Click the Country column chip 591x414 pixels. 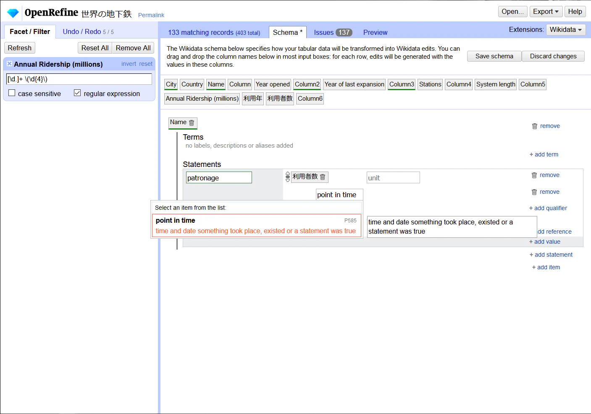pyautogui.click(x=192, y=84)
